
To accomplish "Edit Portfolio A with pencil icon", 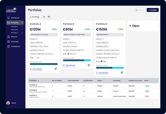I will tap(56, 69).
